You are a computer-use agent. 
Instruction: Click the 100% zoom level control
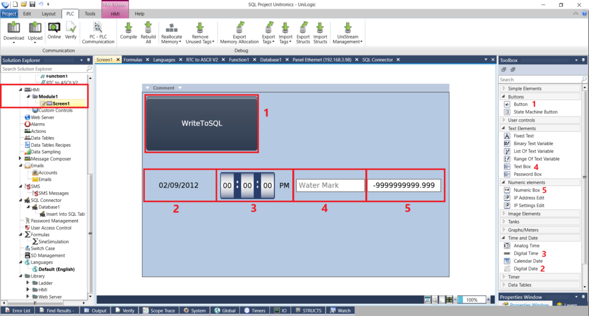point(472,300)
